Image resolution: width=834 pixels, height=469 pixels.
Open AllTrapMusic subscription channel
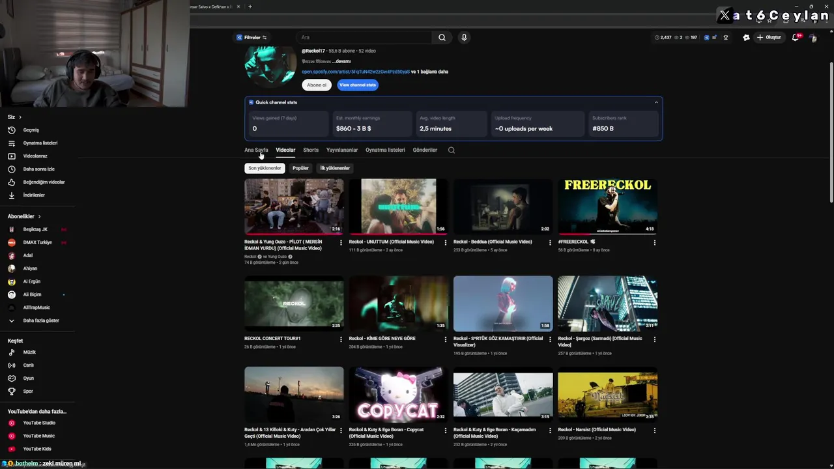click(x=36, y=307)
